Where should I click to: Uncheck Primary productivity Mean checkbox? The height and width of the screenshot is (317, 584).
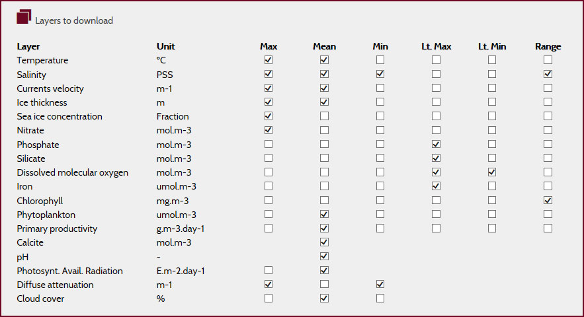coord(324,228)
